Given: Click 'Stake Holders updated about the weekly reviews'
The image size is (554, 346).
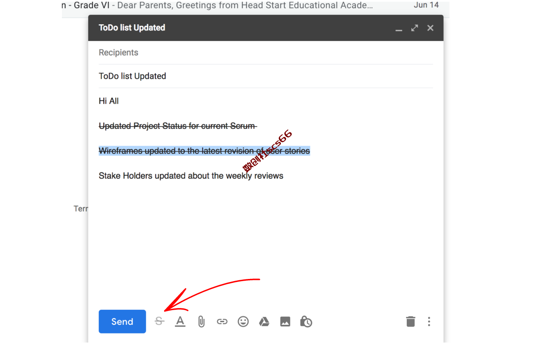Looking at the screenshot, I should tap(191, 176).
